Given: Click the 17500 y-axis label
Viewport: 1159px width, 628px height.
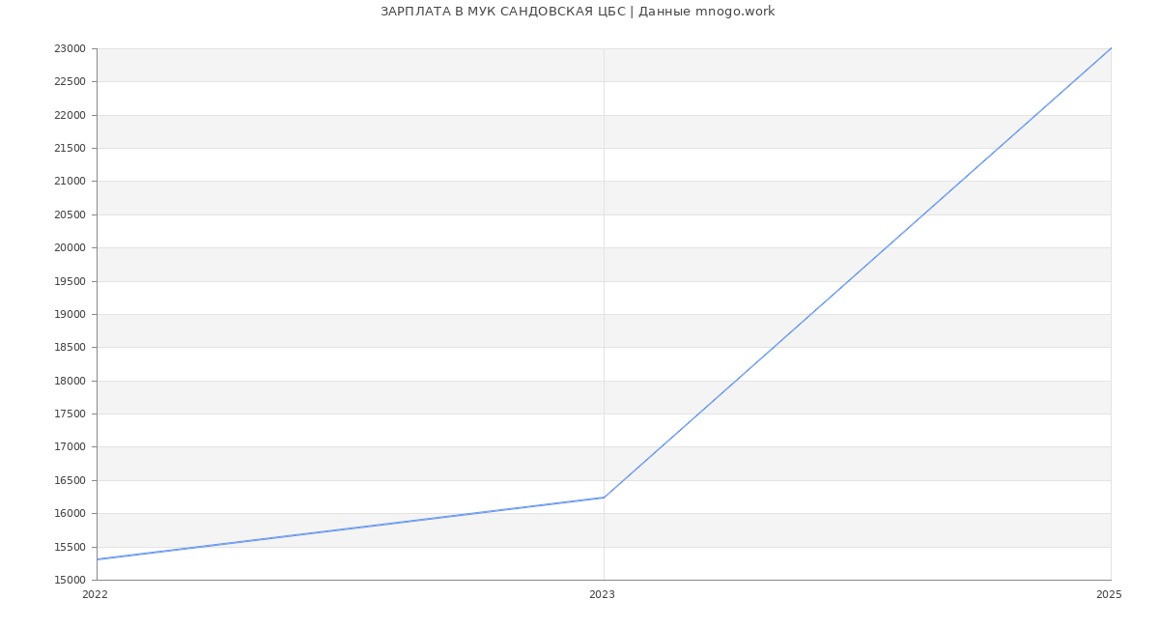Looking at the screenshot, I should [x=70, y=414].
